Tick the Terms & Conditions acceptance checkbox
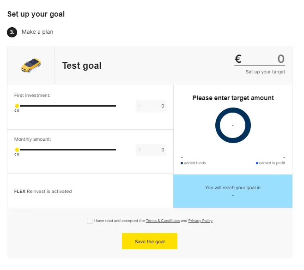 pyautogui.click(x=90, y=221)
